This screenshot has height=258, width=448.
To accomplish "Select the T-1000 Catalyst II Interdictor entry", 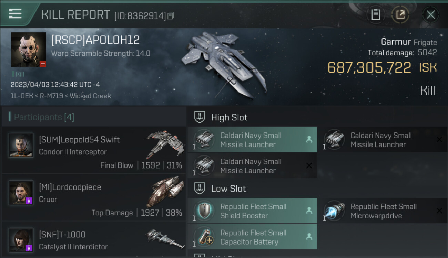I will click(x=94, y=240).
